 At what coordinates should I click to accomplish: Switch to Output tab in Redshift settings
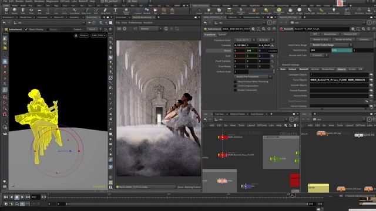click(293, 69)
